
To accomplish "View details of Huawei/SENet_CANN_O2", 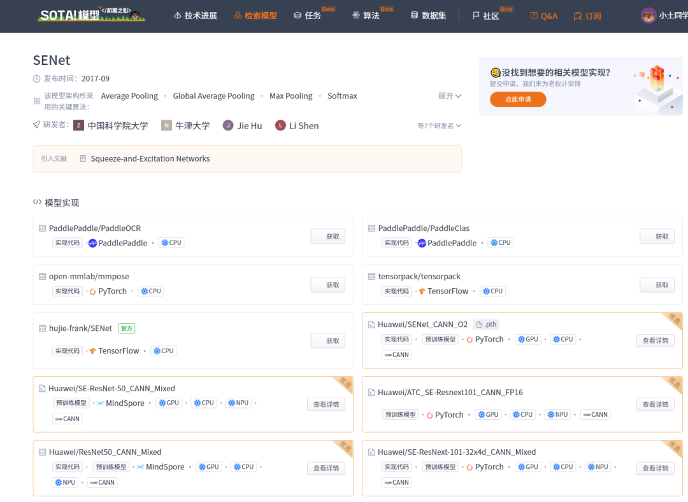I will click(656, 341).
